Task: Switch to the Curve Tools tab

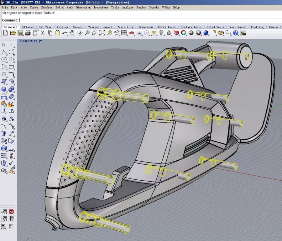Action: 167,27
